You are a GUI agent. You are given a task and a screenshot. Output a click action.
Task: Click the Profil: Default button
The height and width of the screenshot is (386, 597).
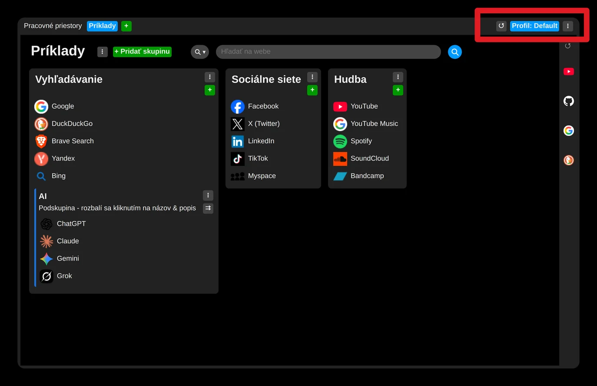point(534,26)
